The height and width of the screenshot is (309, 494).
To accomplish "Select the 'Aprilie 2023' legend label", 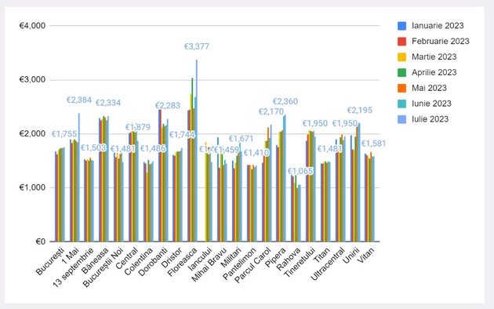I will (x=434, y=72).
